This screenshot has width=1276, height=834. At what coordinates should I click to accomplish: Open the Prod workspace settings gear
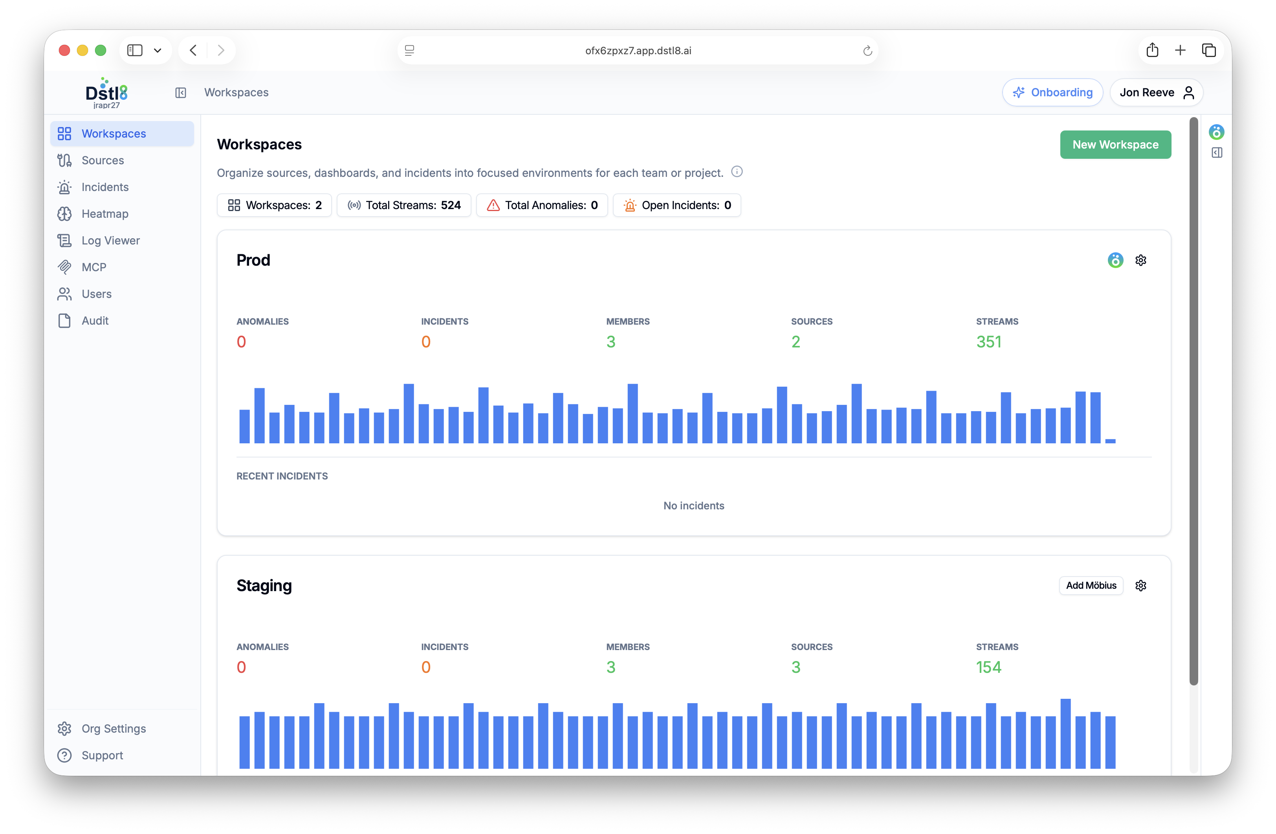(x=1140, y=260)
